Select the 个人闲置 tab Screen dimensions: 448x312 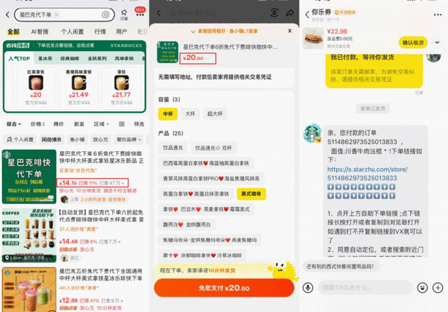coord(72,31)
